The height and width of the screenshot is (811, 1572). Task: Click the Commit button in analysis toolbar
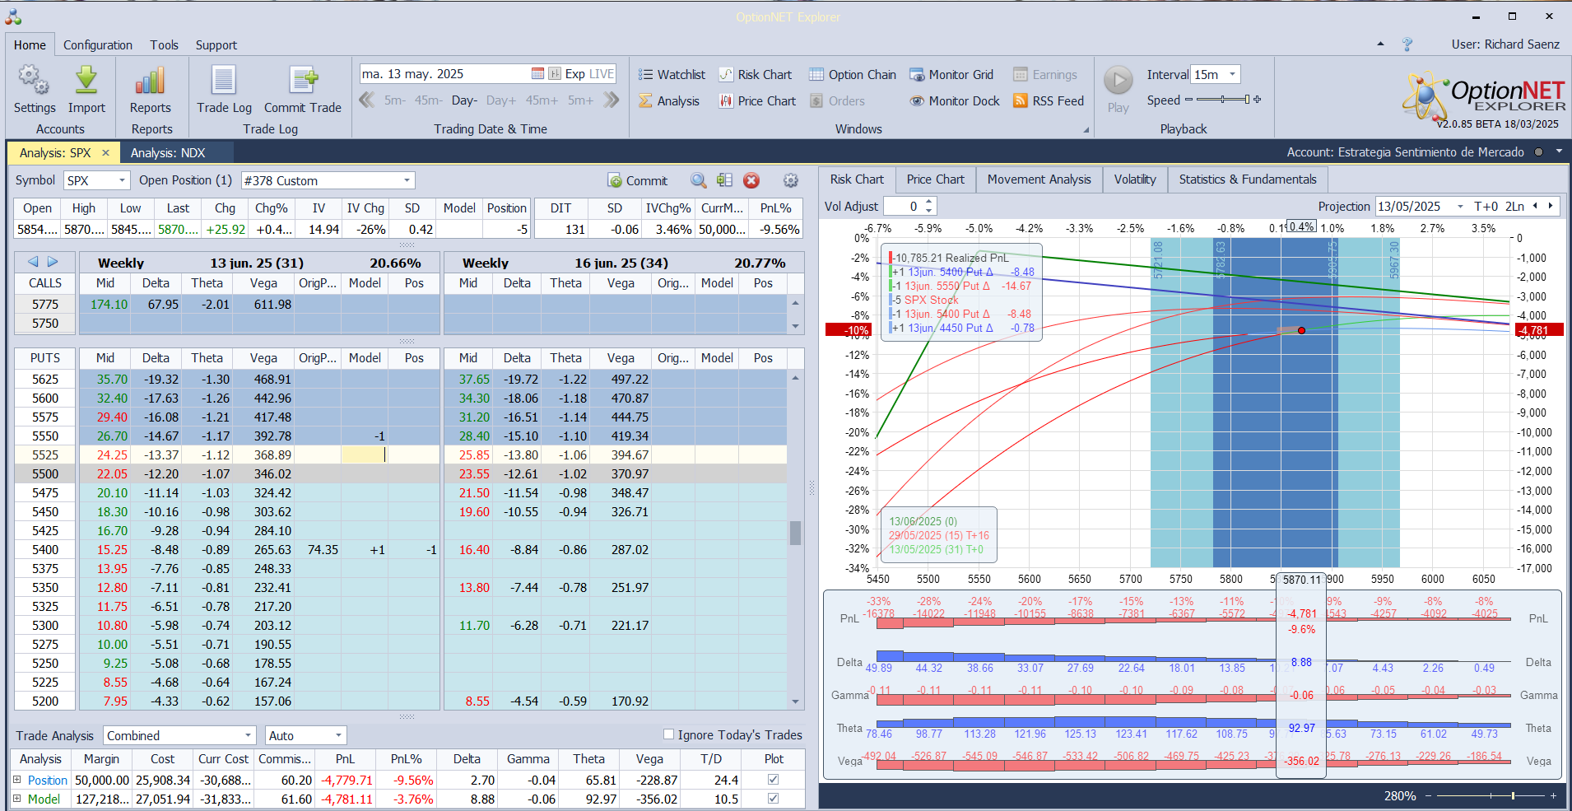tap(638, 180)
